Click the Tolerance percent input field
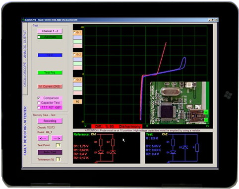This screenshot has width=239, height=189. coord(59,160)
